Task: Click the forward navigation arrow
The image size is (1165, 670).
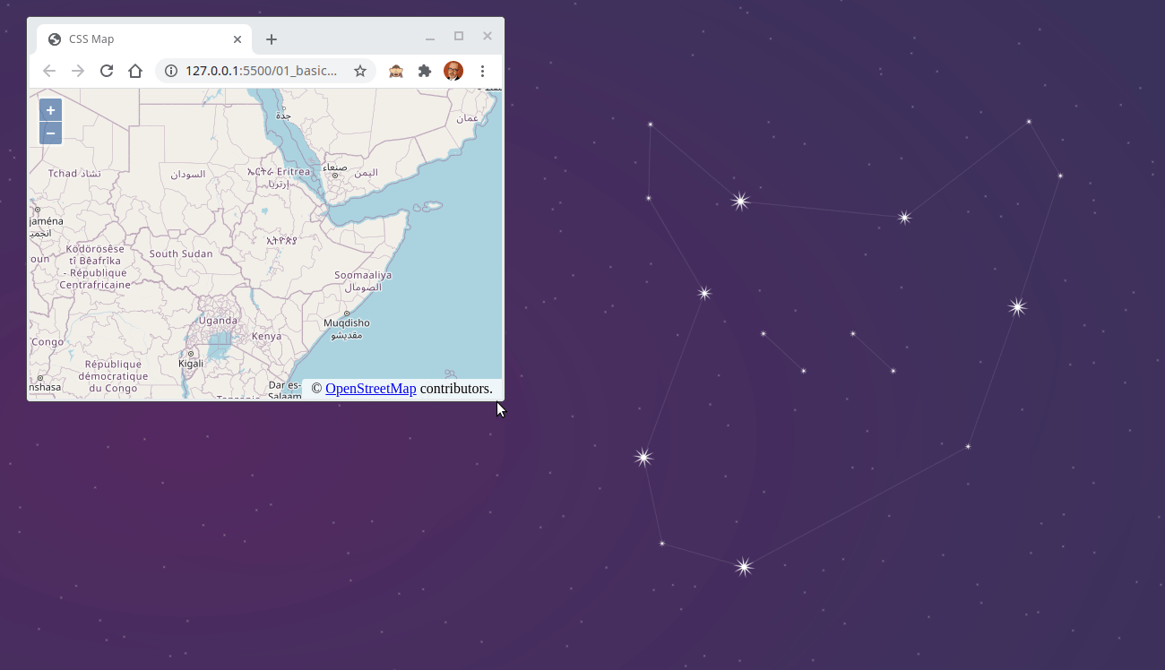Action: 78,71
